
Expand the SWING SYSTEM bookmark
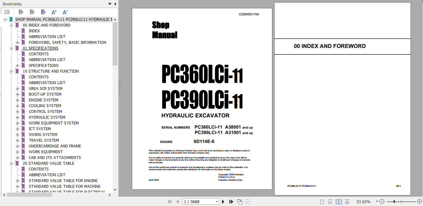point(18,135)
